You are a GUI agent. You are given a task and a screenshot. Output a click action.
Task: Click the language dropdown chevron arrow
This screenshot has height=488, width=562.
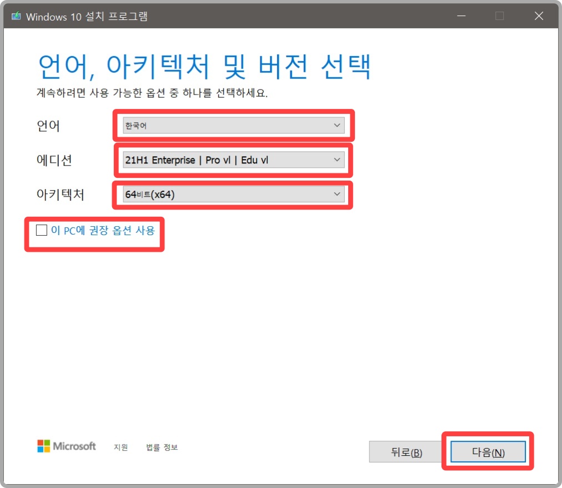point(337,125)
